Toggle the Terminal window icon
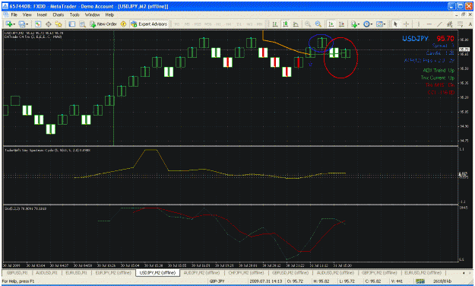 71,24
